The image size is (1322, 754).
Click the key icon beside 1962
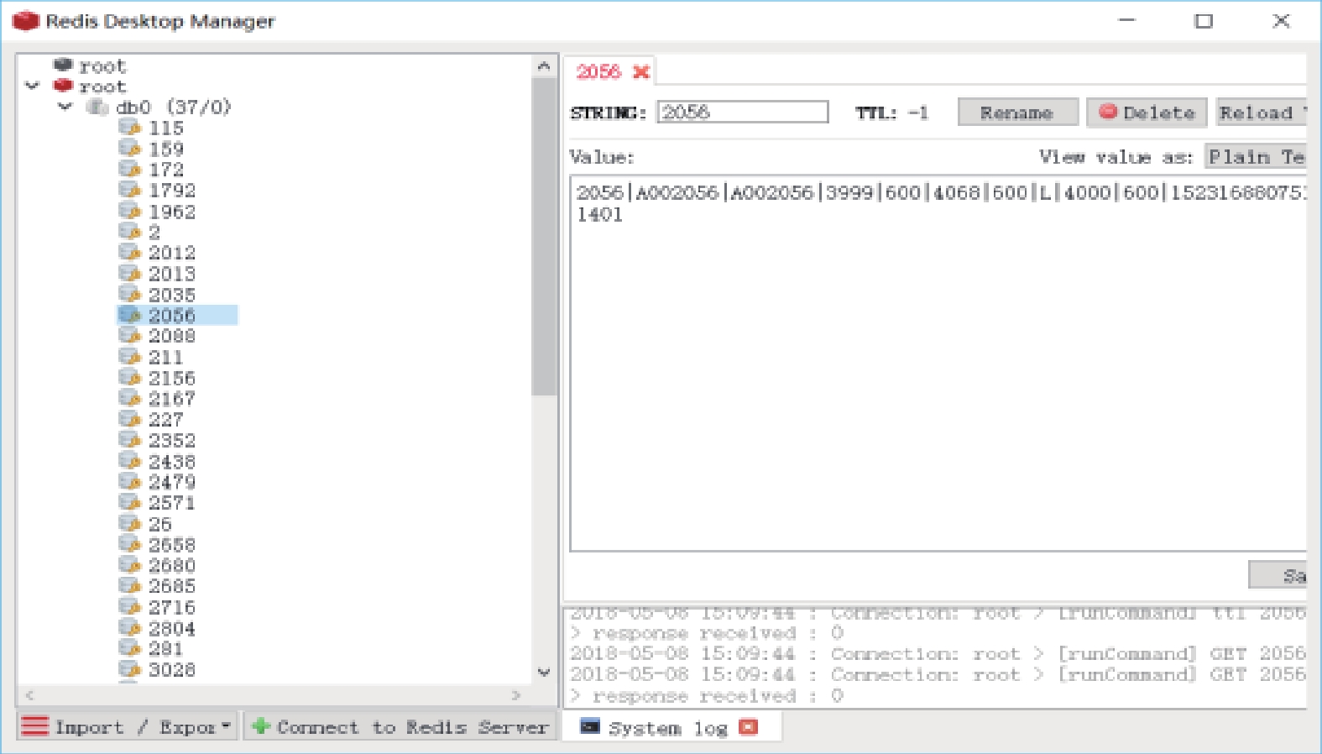coord(129,211)
